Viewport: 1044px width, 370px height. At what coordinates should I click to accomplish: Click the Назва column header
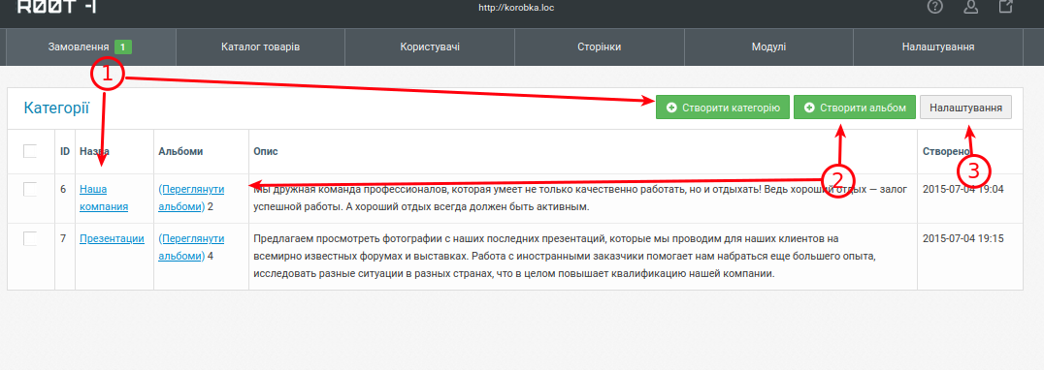tap(94, 151)
